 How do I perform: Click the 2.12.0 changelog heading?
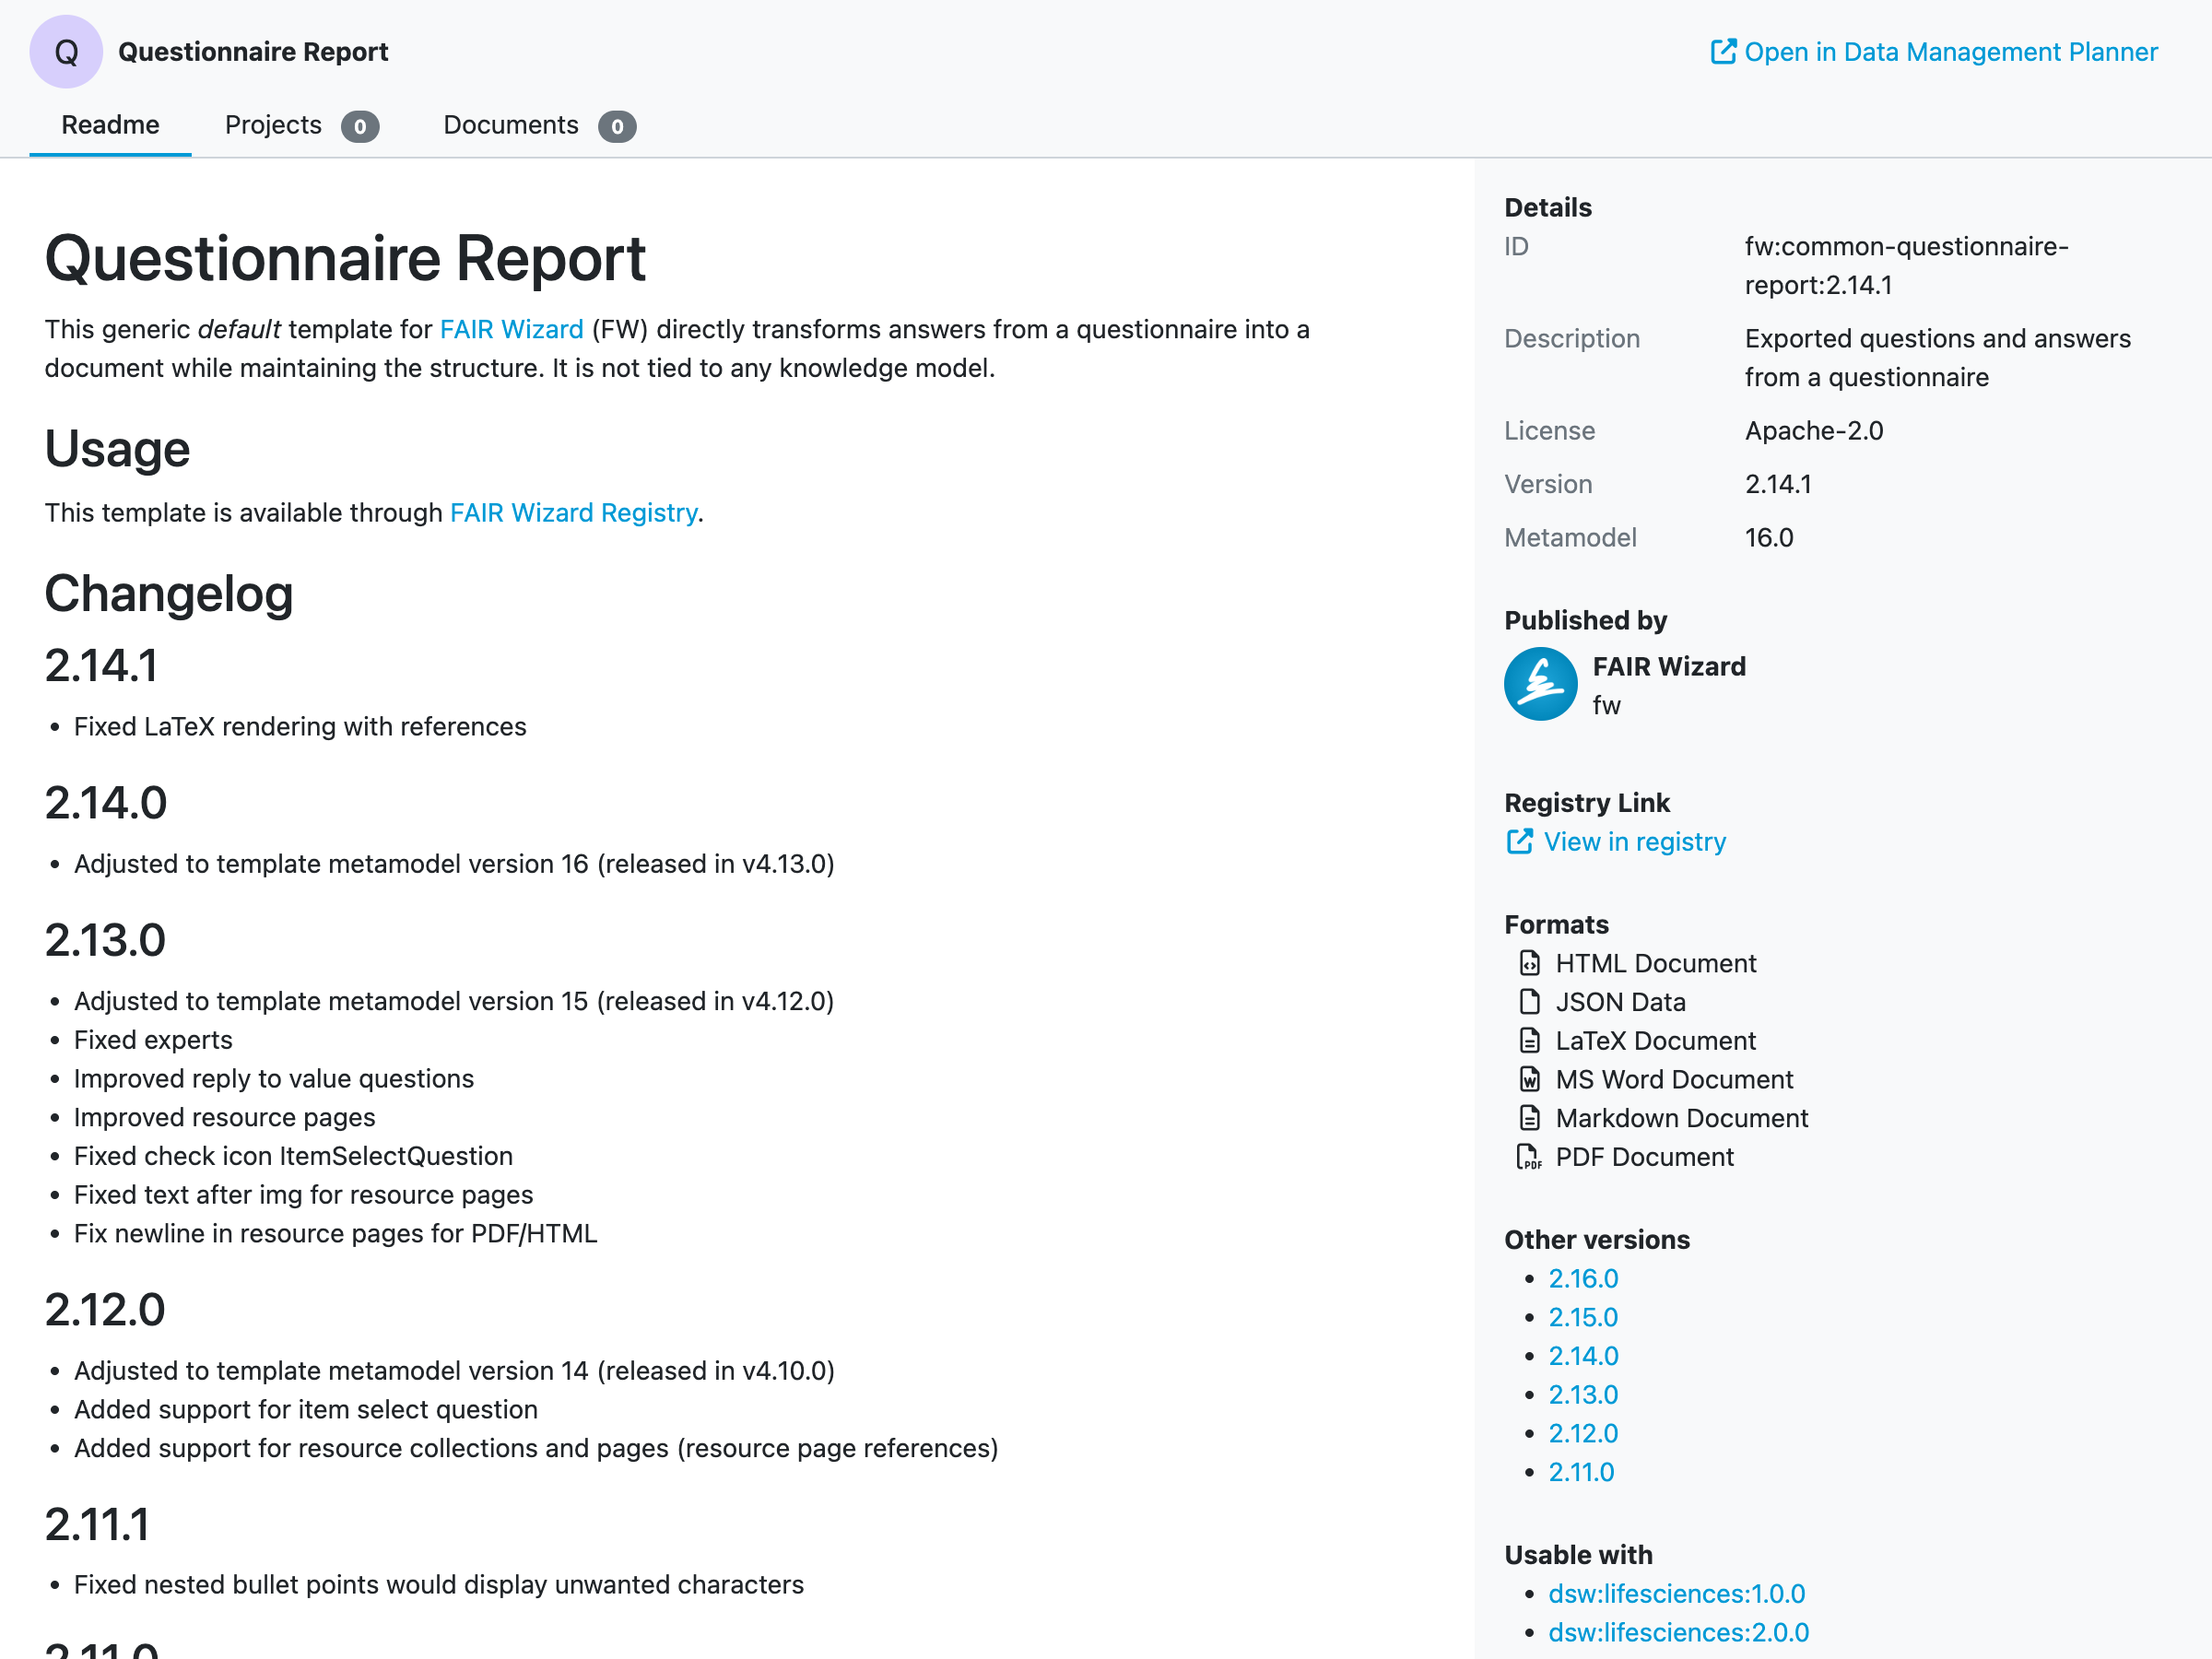click(x=105, y=1310)
